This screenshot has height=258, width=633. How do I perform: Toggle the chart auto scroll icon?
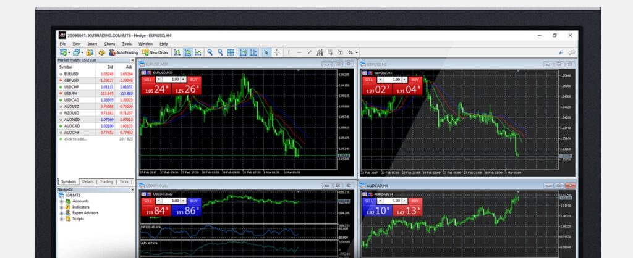[243, 52]
